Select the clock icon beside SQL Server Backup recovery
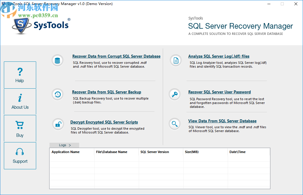The image size is (303, 195). coord(58,94)
